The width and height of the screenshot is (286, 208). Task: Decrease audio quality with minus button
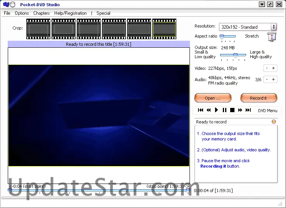266,80
